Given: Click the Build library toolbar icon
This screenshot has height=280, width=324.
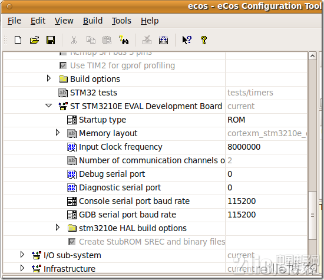Looking at the screenshot, I should (x=163, y=40).
